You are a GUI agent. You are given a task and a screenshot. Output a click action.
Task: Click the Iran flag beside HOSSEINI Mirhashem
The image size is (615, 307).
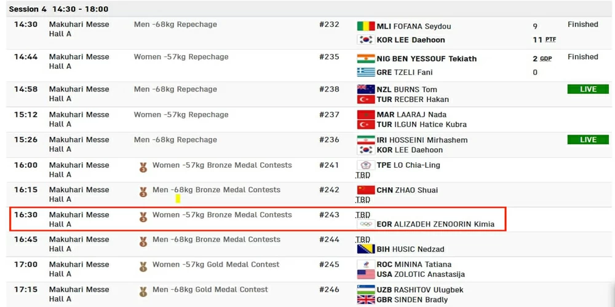(366, 140)
